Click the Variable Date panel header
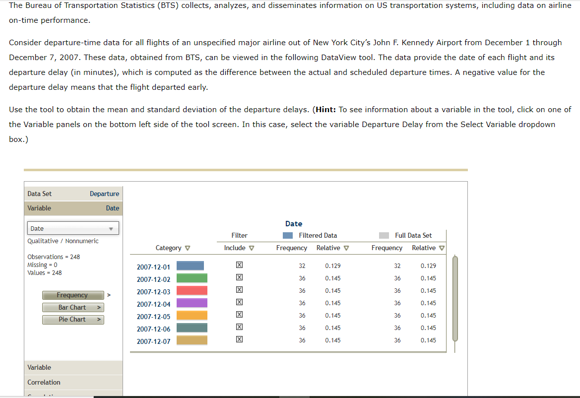The image size is (580, 398). (73, 208)
